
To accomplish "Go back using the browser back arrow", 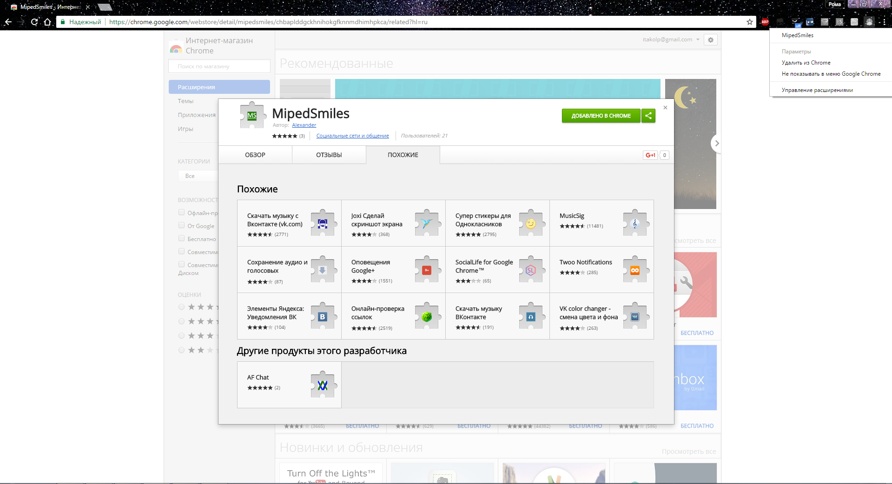I will point(8,22).
